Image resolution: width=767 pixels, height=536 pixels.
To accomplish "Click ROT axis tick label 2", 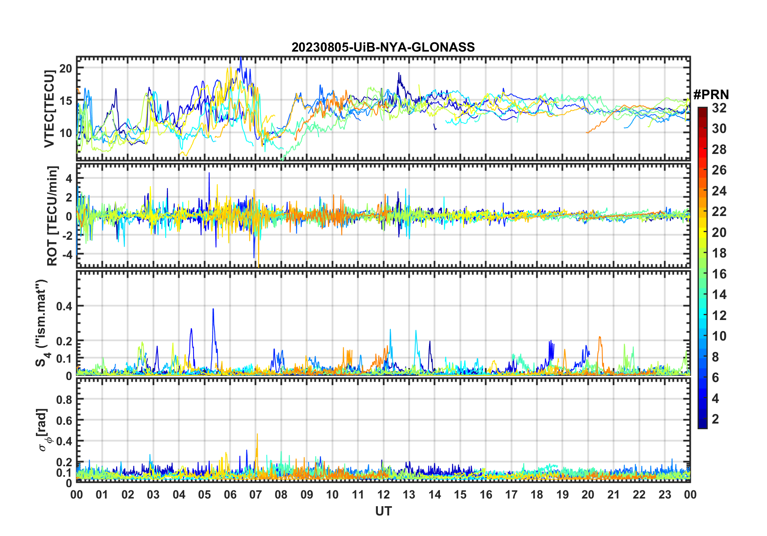I will [x=69, y=197].
